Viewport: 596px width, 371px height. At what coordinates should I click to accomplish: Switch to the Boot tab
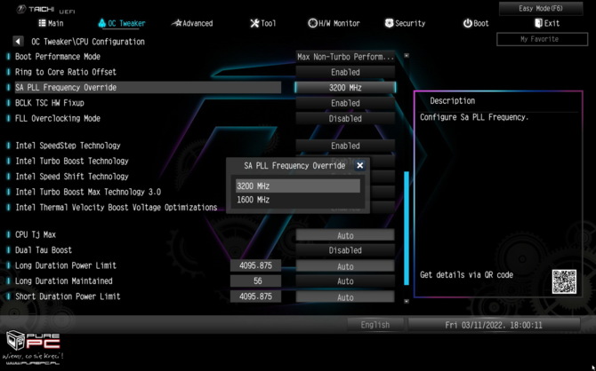click(476, 23)
